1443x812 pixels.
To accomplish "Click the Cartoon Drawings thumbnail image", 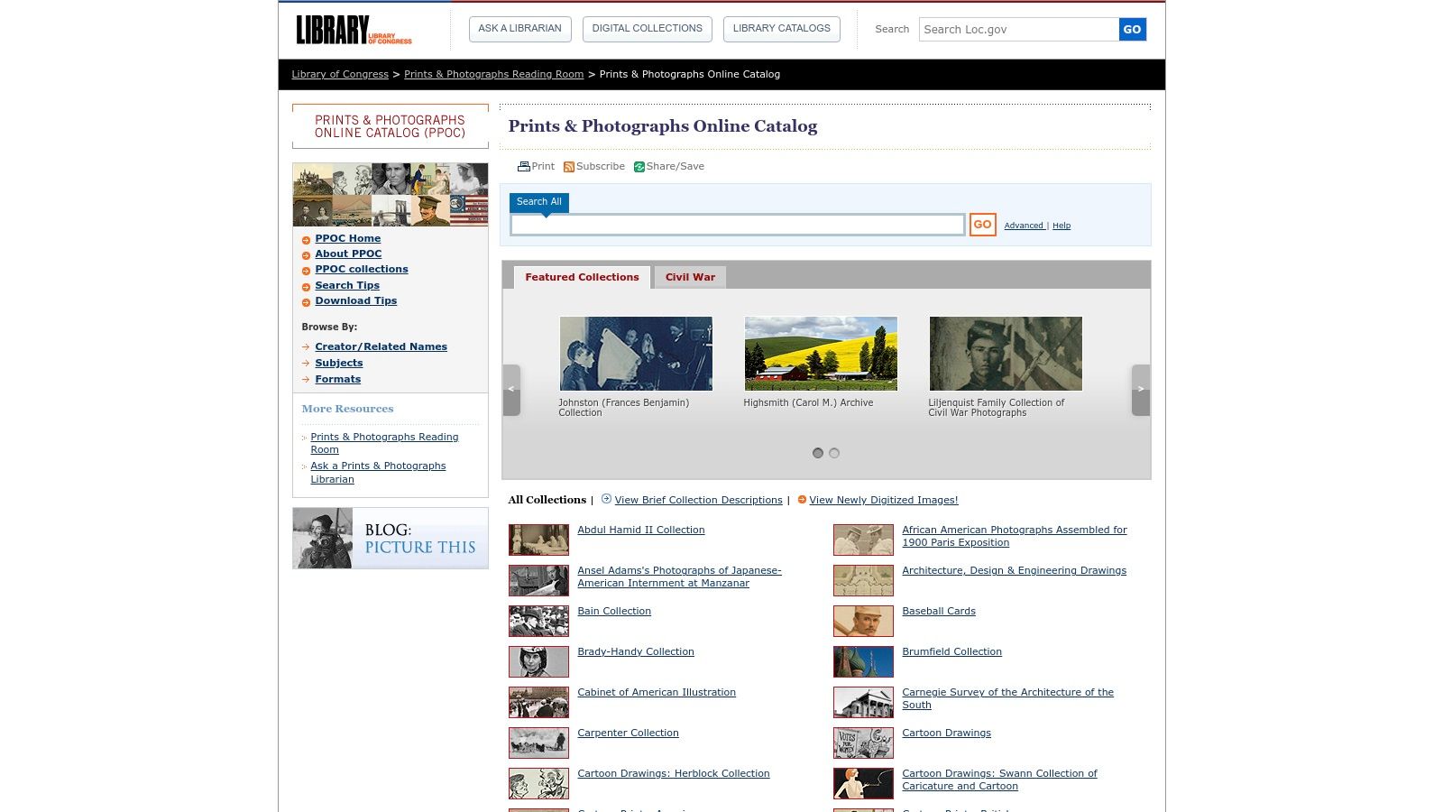I will pos(863,743).
